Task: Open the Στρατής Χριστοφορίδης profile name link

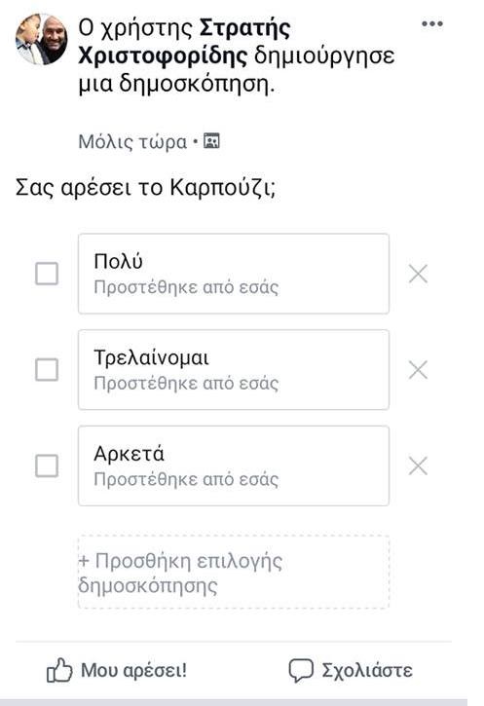Action: pos(185,42)
